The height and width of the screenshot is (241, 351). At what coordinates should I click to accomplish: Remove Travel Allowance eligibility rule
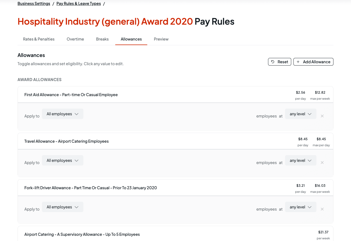(x=322, y=163)
